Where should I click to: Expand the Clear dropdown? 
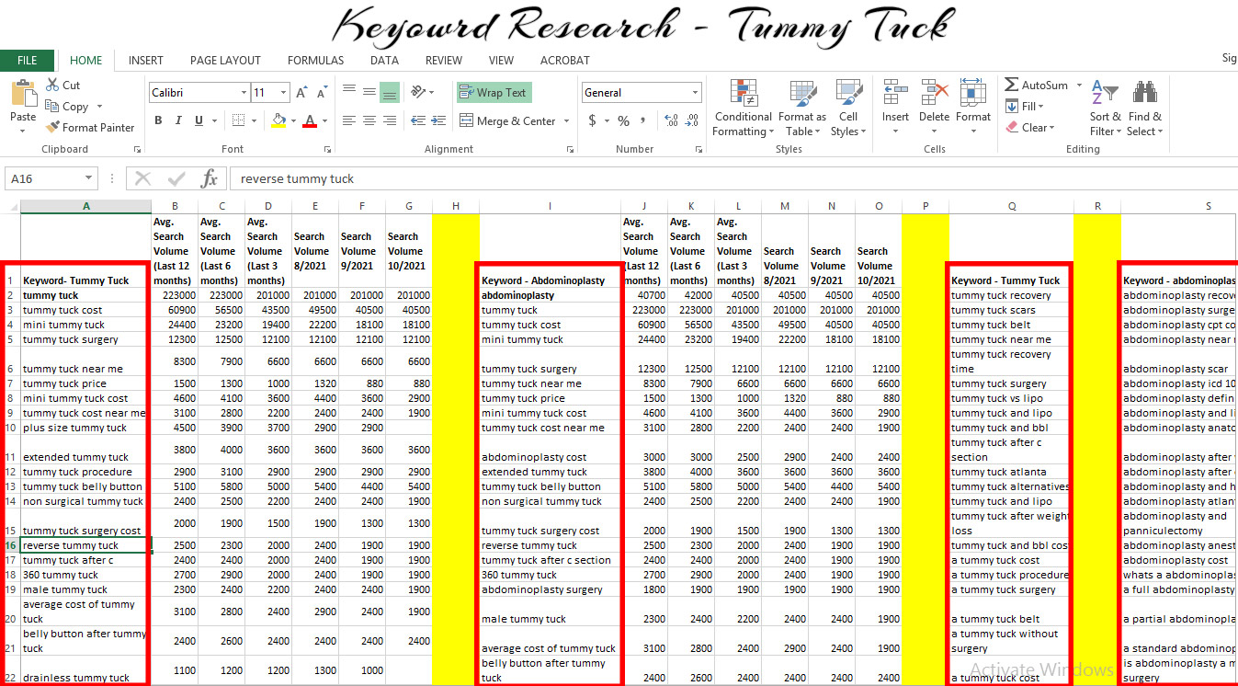(x=1051, y=128)
